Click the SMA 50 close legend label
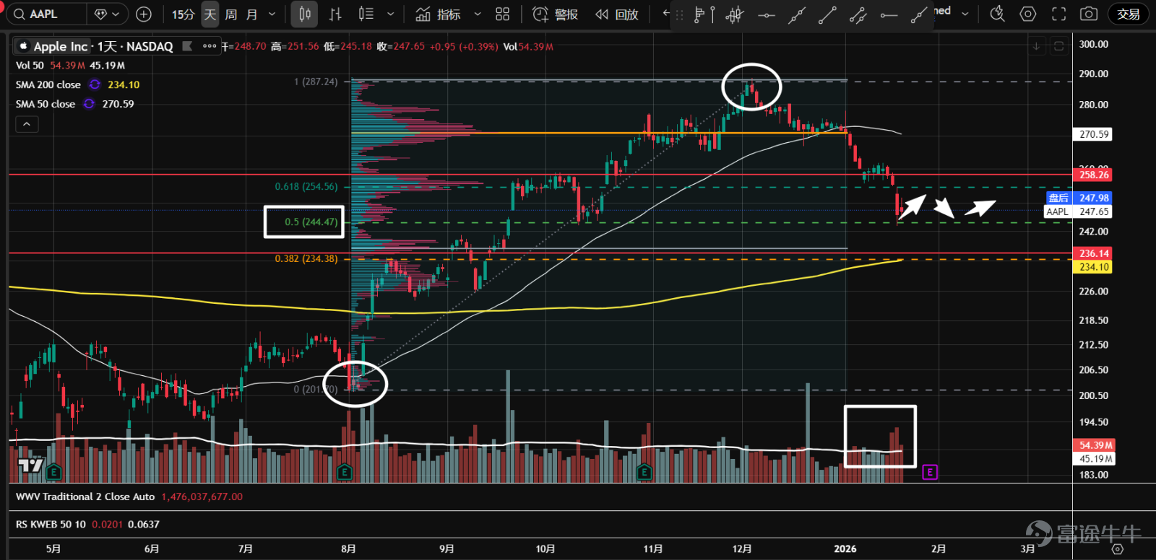 click(46, 104)
